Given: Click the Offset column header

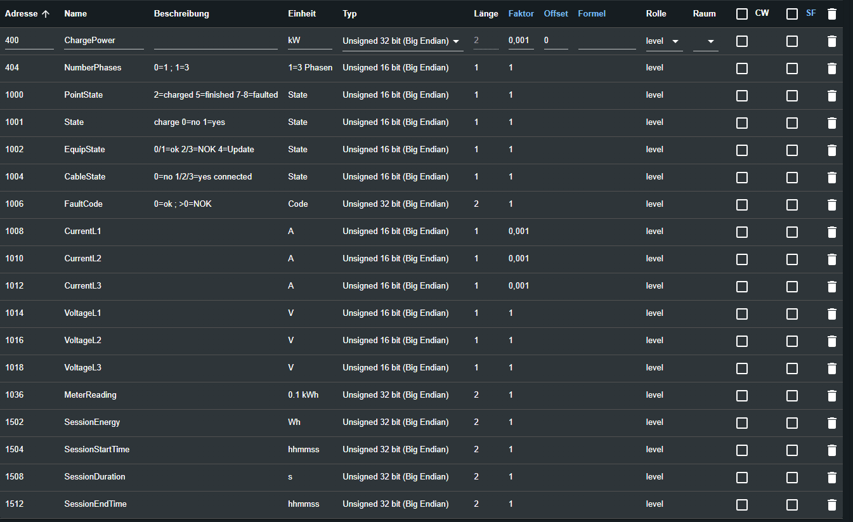Looking at the screenshot, I should 556,13.
